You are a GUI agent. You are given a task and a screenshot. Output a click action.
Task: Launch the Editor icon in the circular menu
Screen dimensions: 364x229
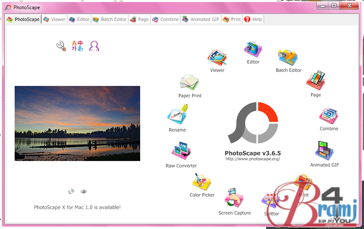[x=253, y=49]
